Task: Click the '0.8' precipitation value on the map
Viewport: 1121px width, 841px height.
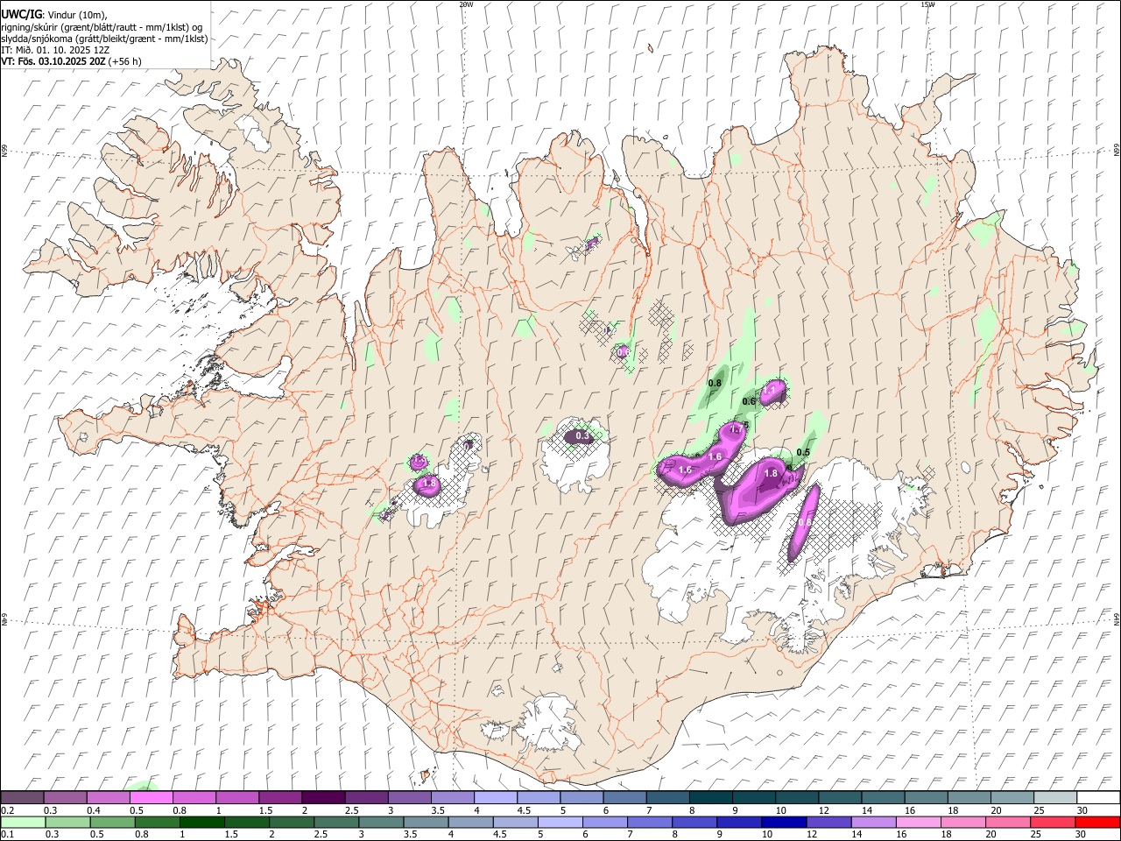Action: (x=715, y=383)
